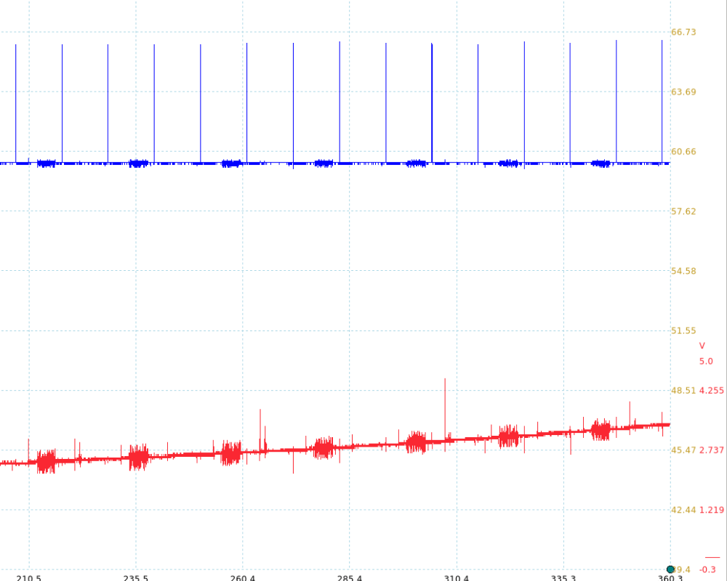Click the 54.58 y-axis label
Screen dimensions: 727x581
click(x=683, y=271)
